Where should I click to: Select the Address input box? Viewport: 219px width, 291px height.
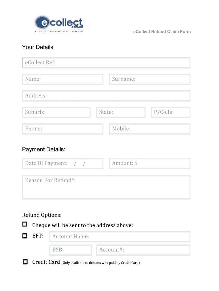pos(106,96)
